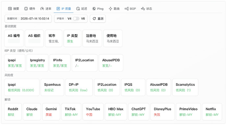Click the V4 label
Image resolution: width=227 pixels, height=125 pixels.
[x=69, y=18]
